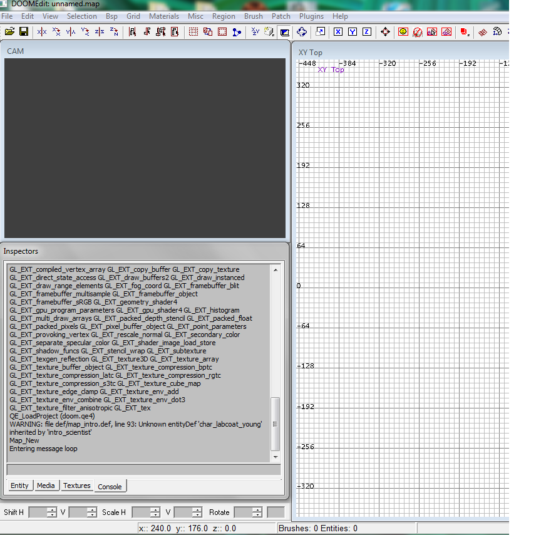Switch to the Entity inspector tab
This screenshot has height=535, width=541.
(x=19, y=486)
